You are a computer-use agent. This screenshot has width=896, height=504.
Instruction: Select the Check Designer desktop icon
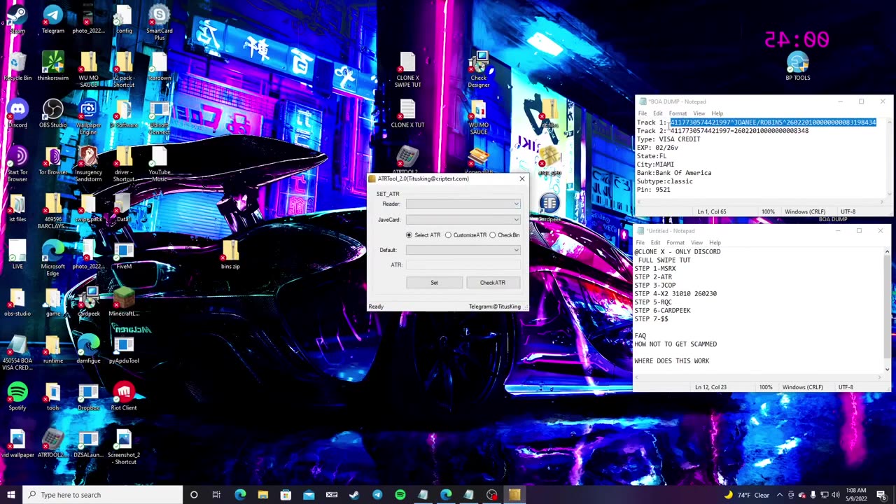pyautogui.click(x=479, y=69)
